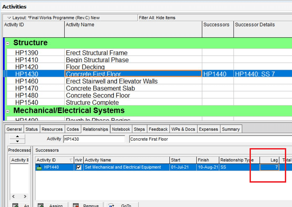Click the Relationship Type column header
Image resolution: width=292 pixels, height=207 pixels.
pos(239,160)
